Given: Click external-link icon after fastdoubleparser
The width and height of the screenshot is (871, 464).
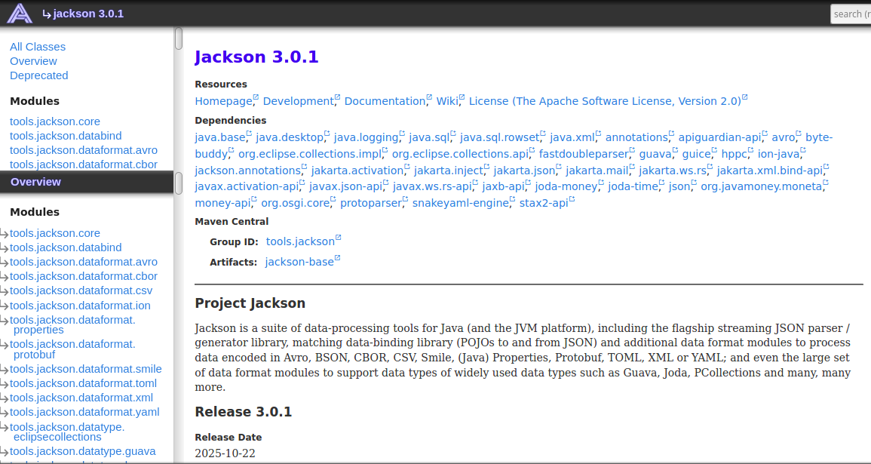Looking at the screenshot, I should coord(632,150).
